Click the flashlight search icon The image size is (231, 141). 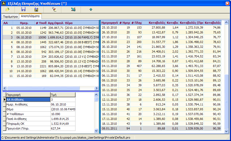[54, 10]
